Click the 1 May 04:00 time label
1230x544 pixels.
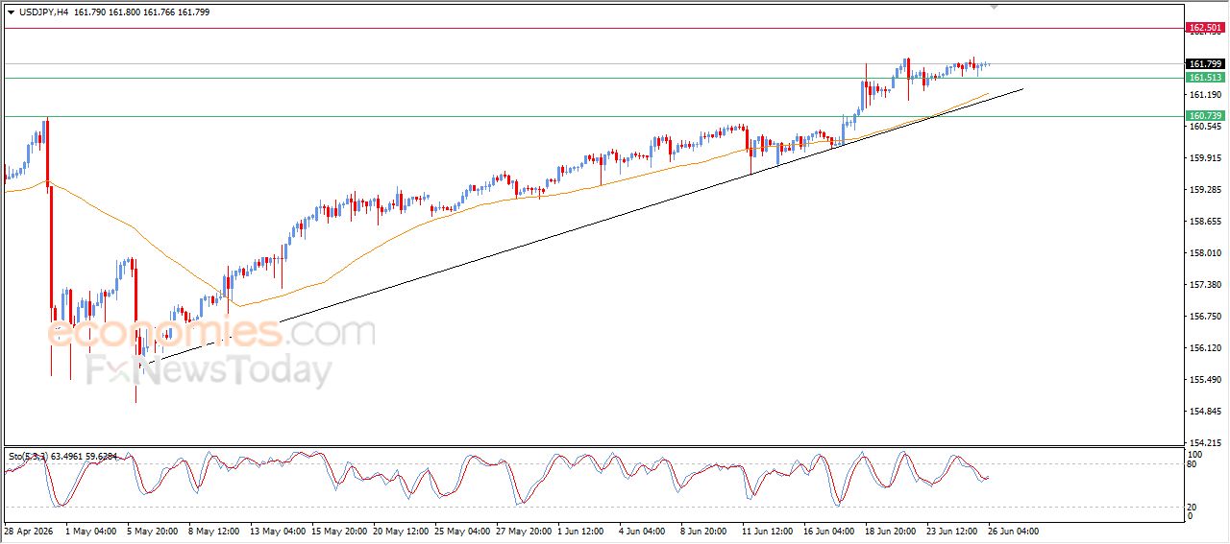coord(91,531)
